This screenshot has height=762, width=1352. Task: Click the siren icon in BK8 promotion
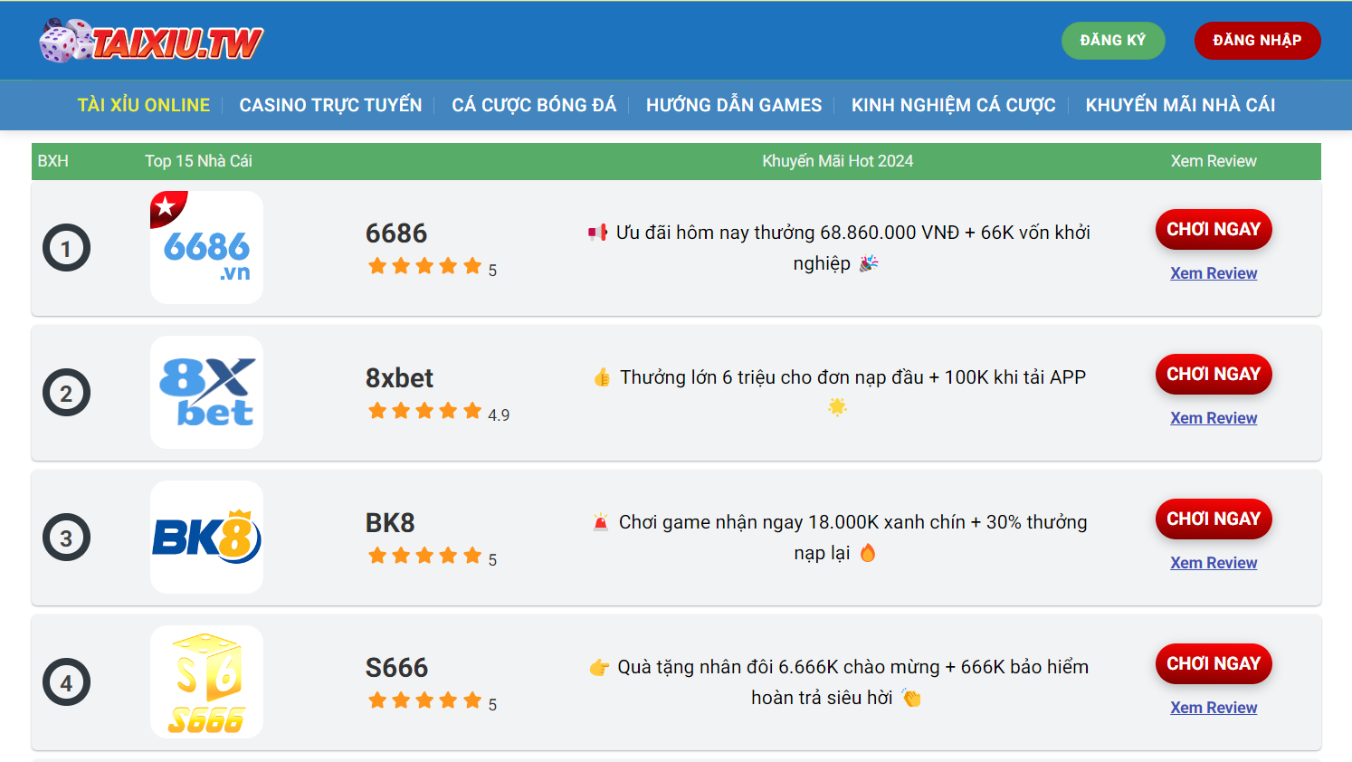click(601, 522)
